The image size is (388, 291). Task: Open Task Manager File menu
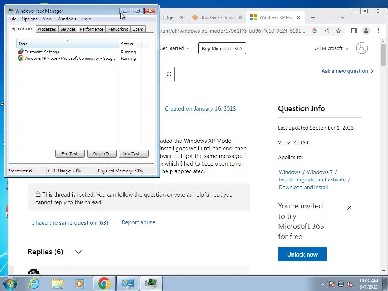[x=13, y=19]
